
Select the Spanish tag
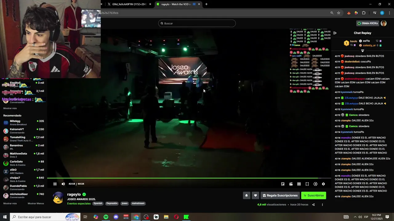click(98, 203)
